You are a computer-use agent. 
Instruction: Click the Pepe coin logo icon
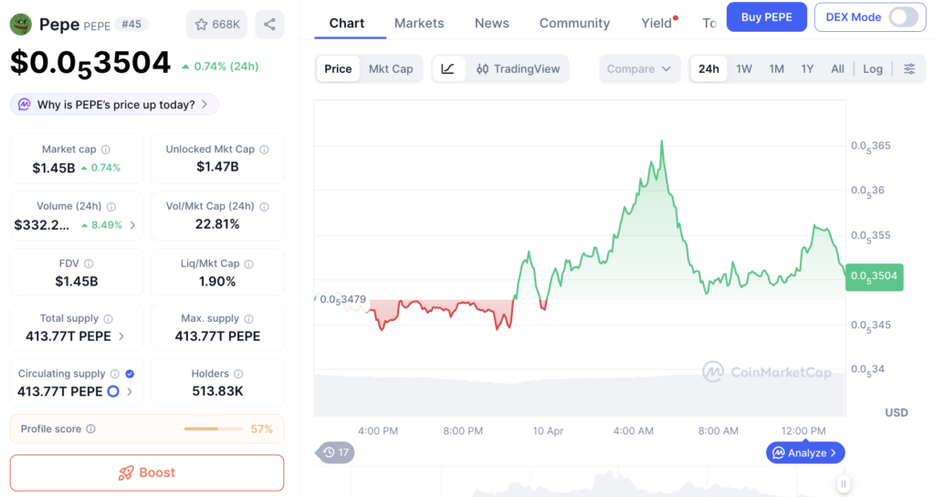[21, 24]
